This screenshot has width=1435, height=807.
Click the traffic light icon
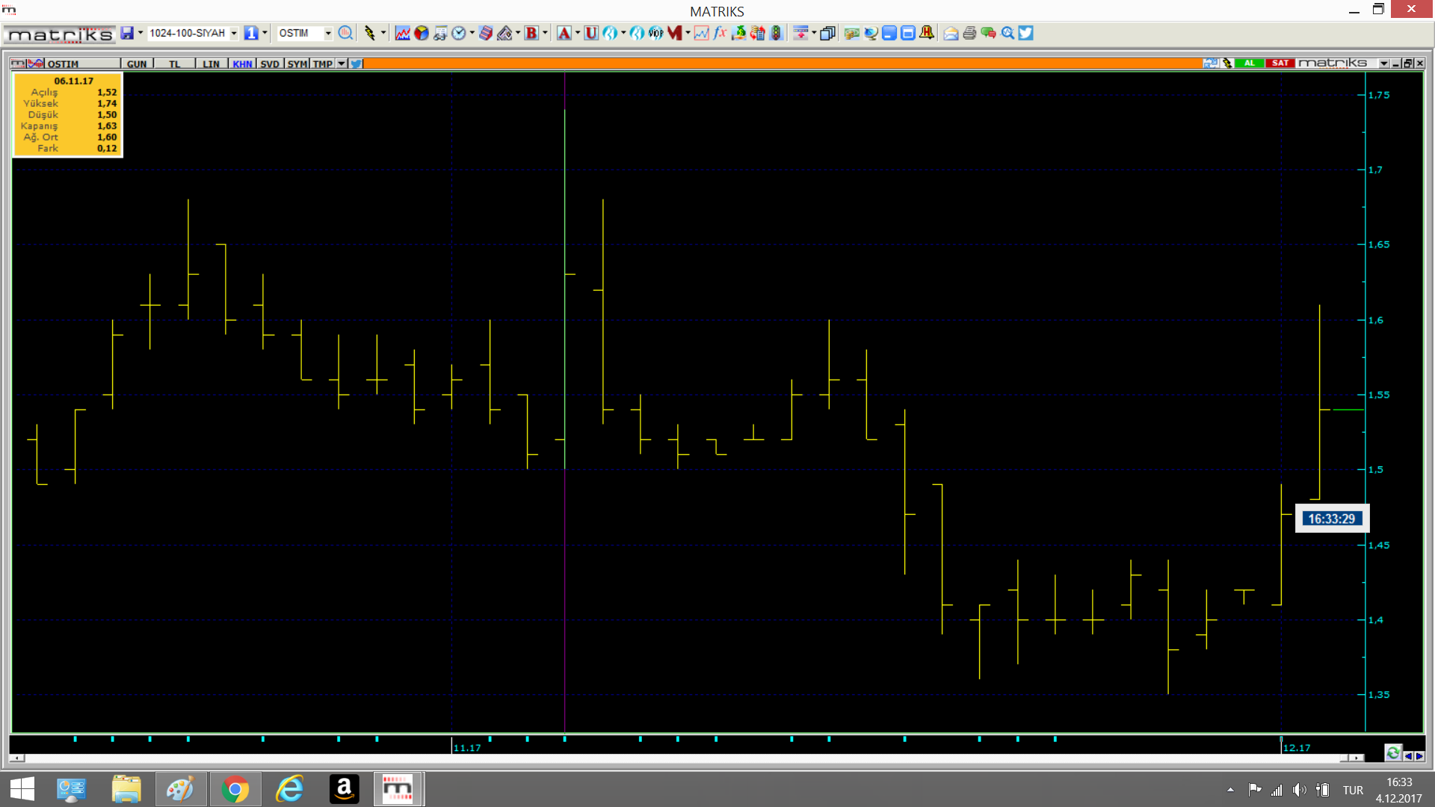777,33
